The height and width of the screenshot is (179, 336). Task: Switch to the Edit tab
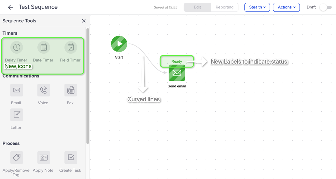[x=198, y=7]
